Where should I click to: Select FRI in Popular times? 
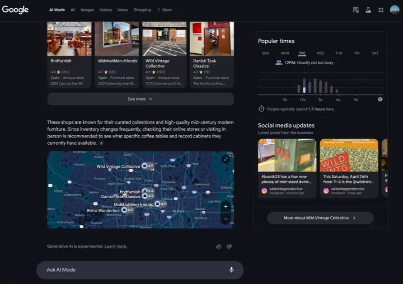(x=357, y=53)
